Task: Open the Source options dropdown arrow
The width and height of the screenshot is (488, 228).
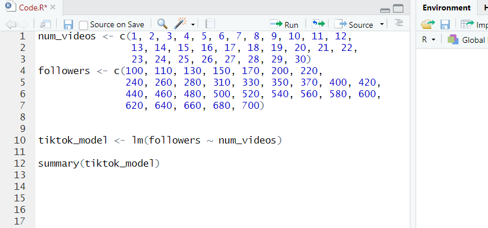Action: click(x=382, y=24)
